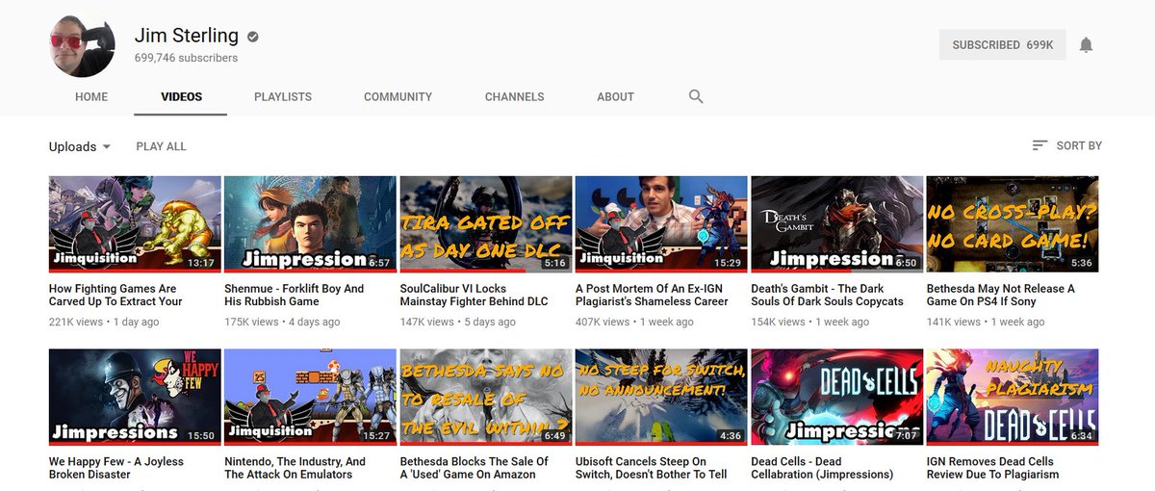Screen dimensions: 1155x491
Task: Click the '699,746 subscribers' text
Action: pyautogui.click(x=186, y=58)
